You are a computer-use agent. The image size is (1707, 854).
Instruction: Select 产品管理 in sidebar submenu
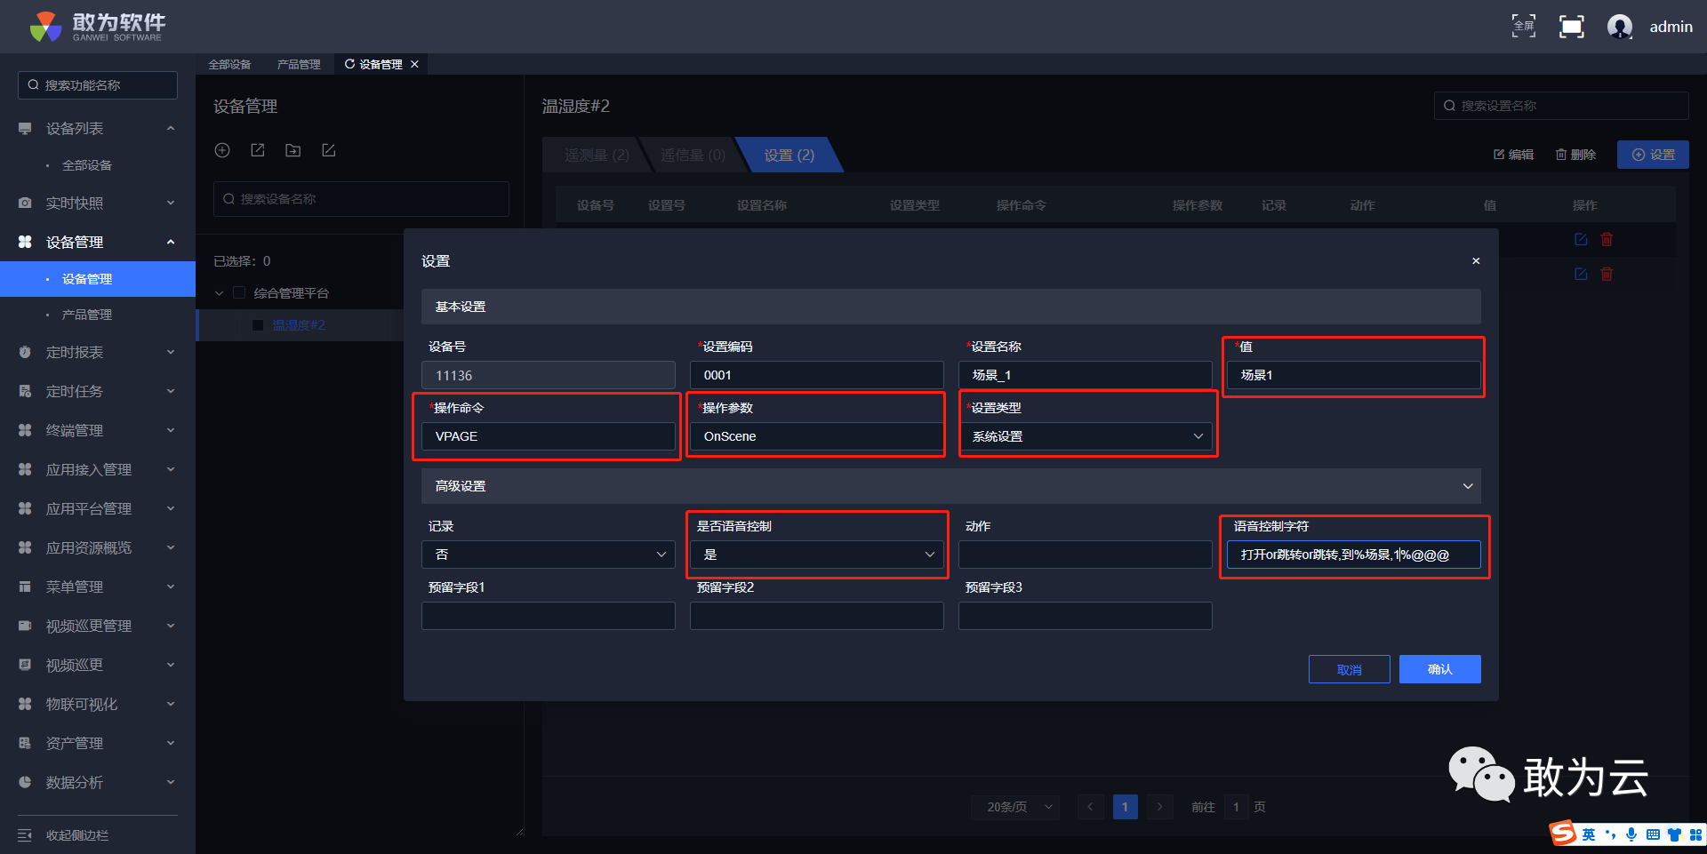(87, 315)
